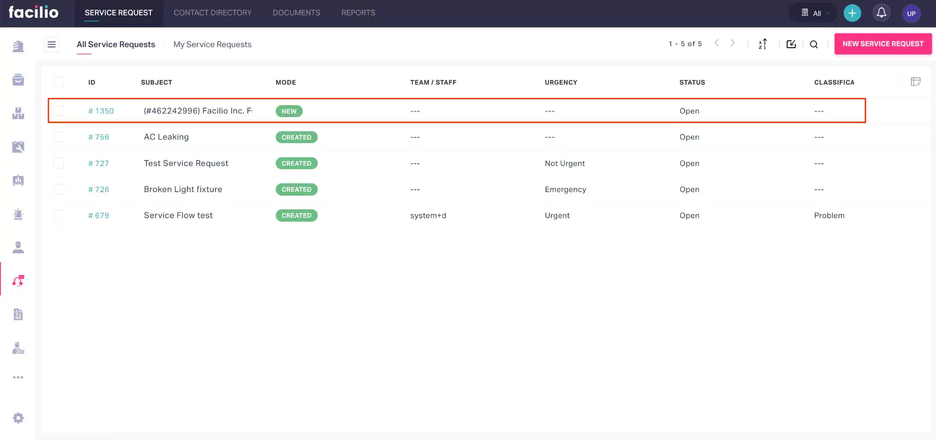The width and height of the screenshot is (936, 440).
Task: Check the box for AC Leaking row
Action: pos(58,137)
